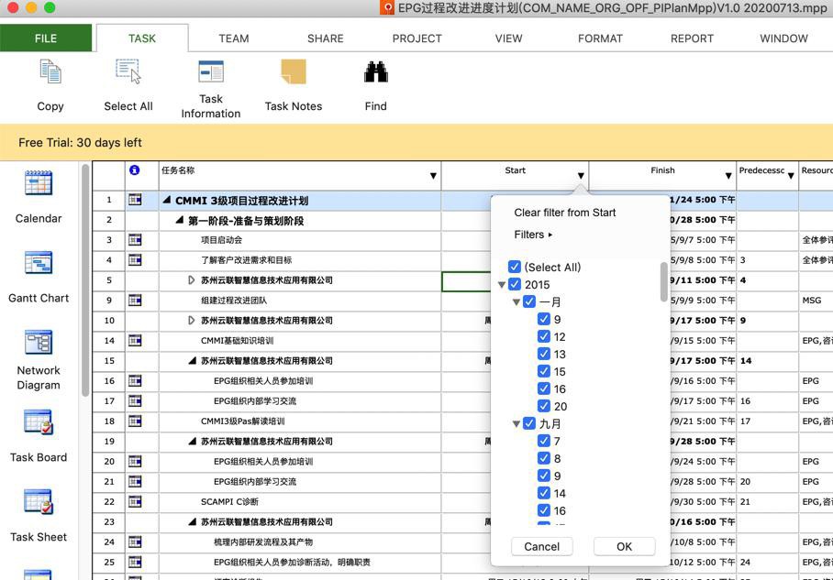Click the indicator icon in row 20

pos(135,461)
